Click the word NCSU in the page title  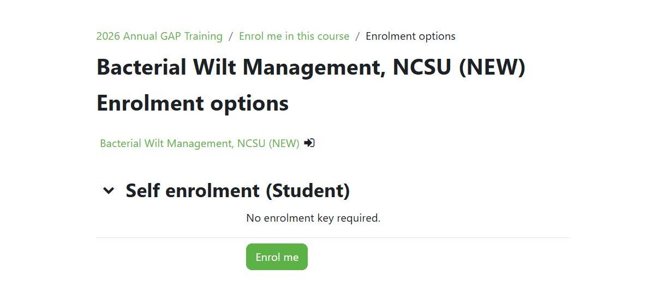422,68
